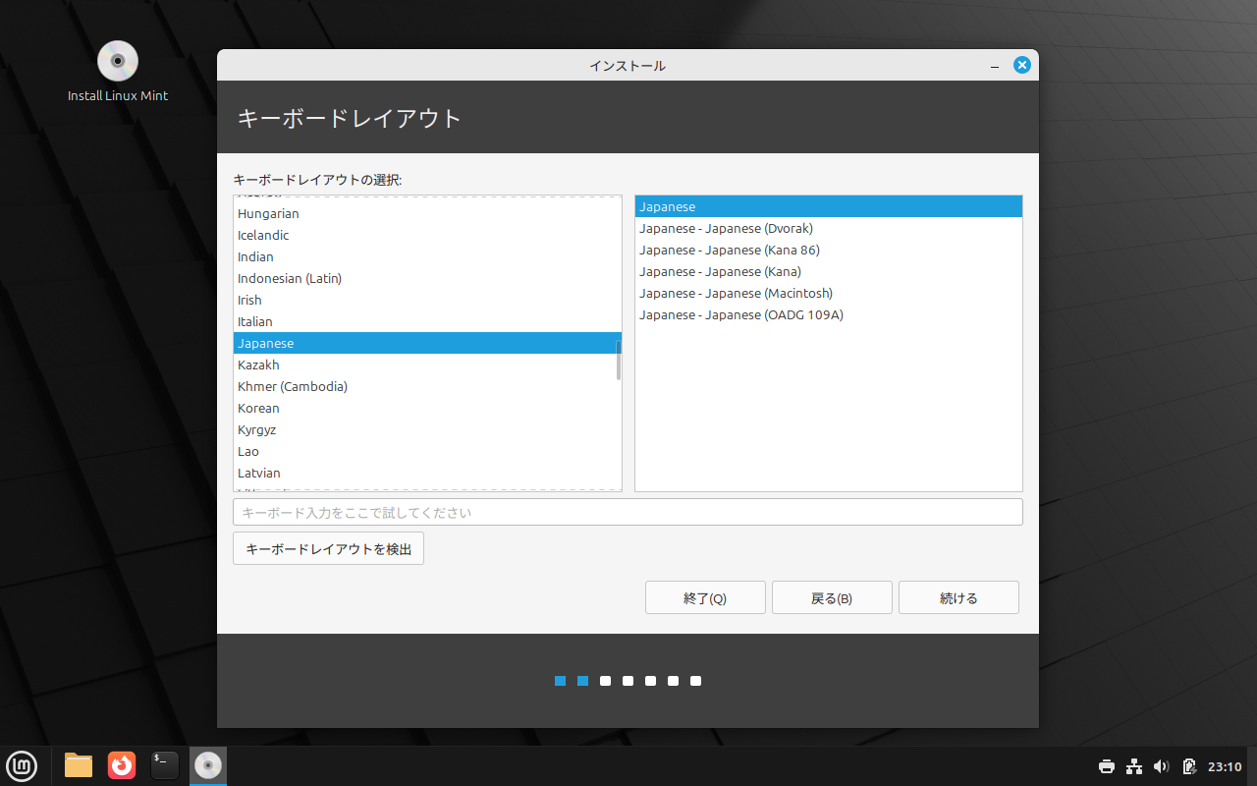Select Indian in the layout list
The image size is (1257, 786).
(x=427, y=256)
